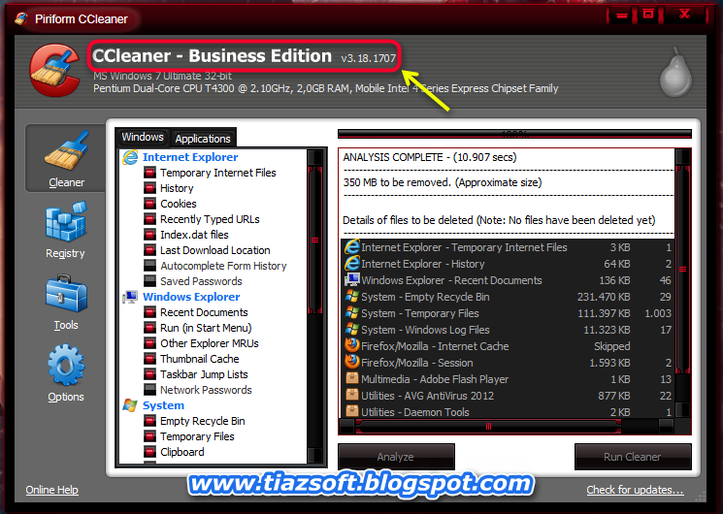Switch to the Applications tab

tap(203, 139)
